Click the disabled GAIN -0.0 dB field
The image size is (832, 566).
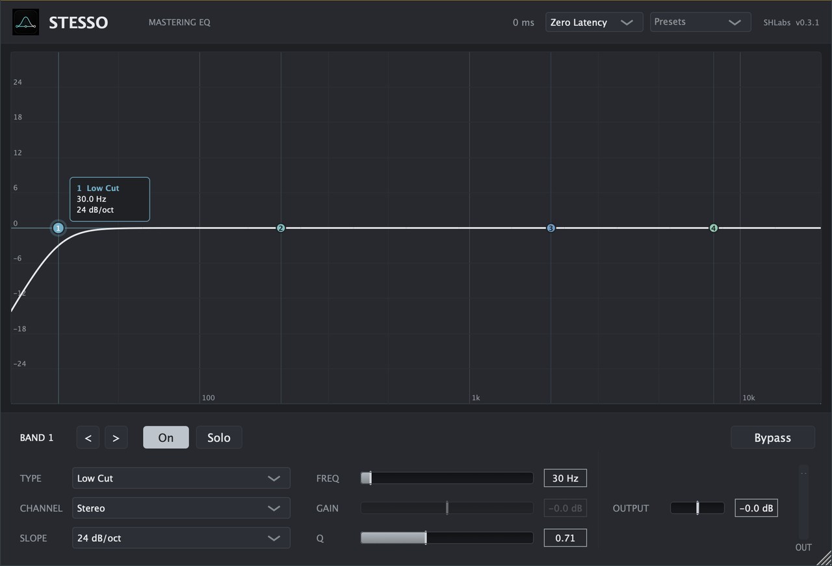point(565,508)
